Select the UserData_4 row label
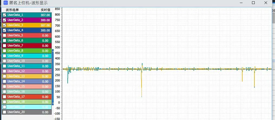This screenshot has height=120, width=275. click(x=15, y=30)
